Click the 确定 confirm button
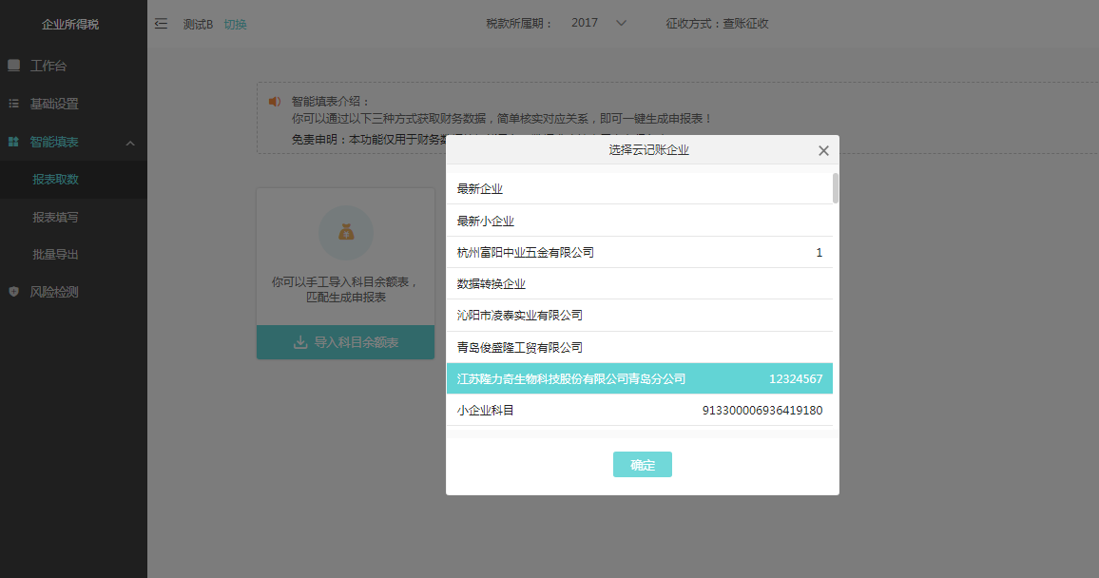This screenshot has width=1099, height=578. (x=643, y=465)
